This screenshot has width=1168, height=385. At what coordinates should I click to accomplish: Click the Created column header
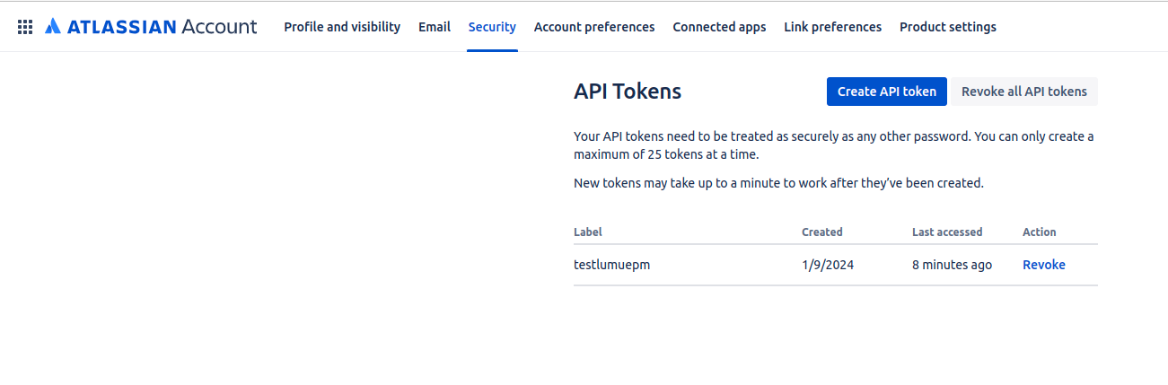(x=821, y=232)
